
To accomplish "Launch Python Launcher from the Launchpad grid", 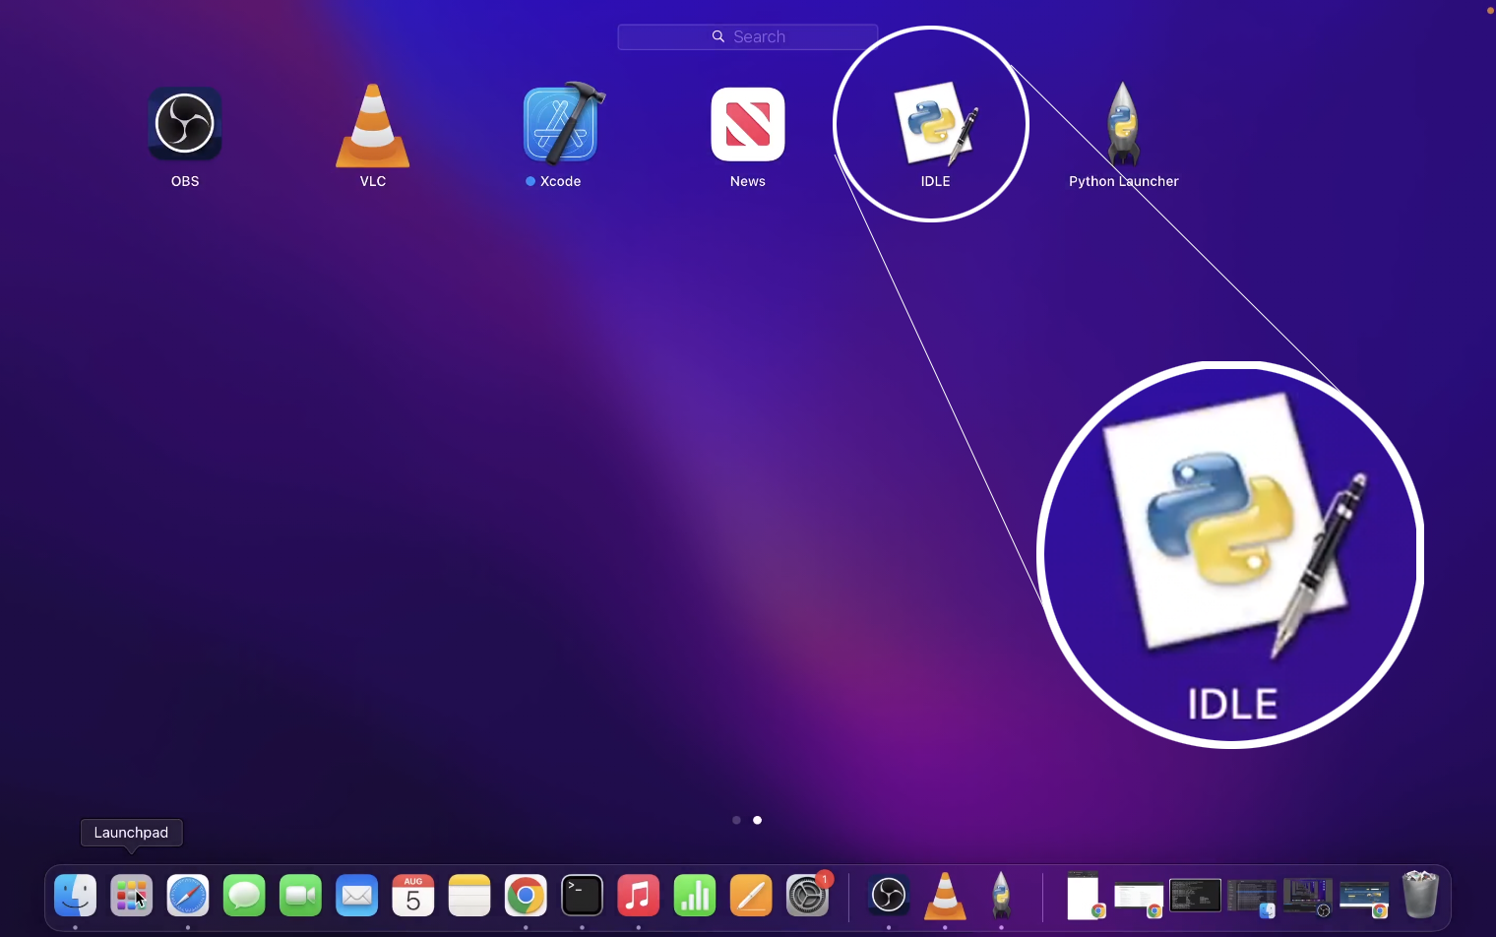I will pos(1123,125).
